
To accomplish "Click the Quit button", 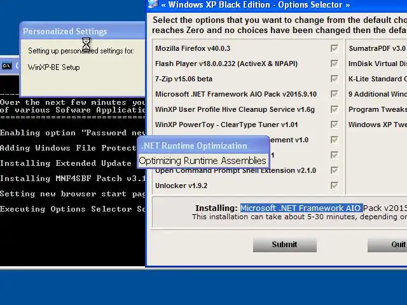I will (x=387, y=245).
